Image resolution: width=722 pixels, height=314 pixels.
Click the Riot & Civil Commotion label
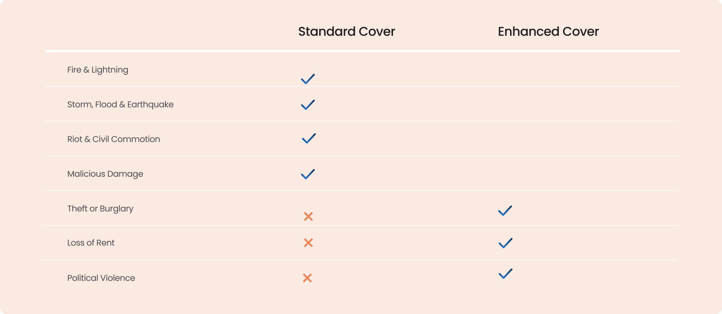[114, 139]
